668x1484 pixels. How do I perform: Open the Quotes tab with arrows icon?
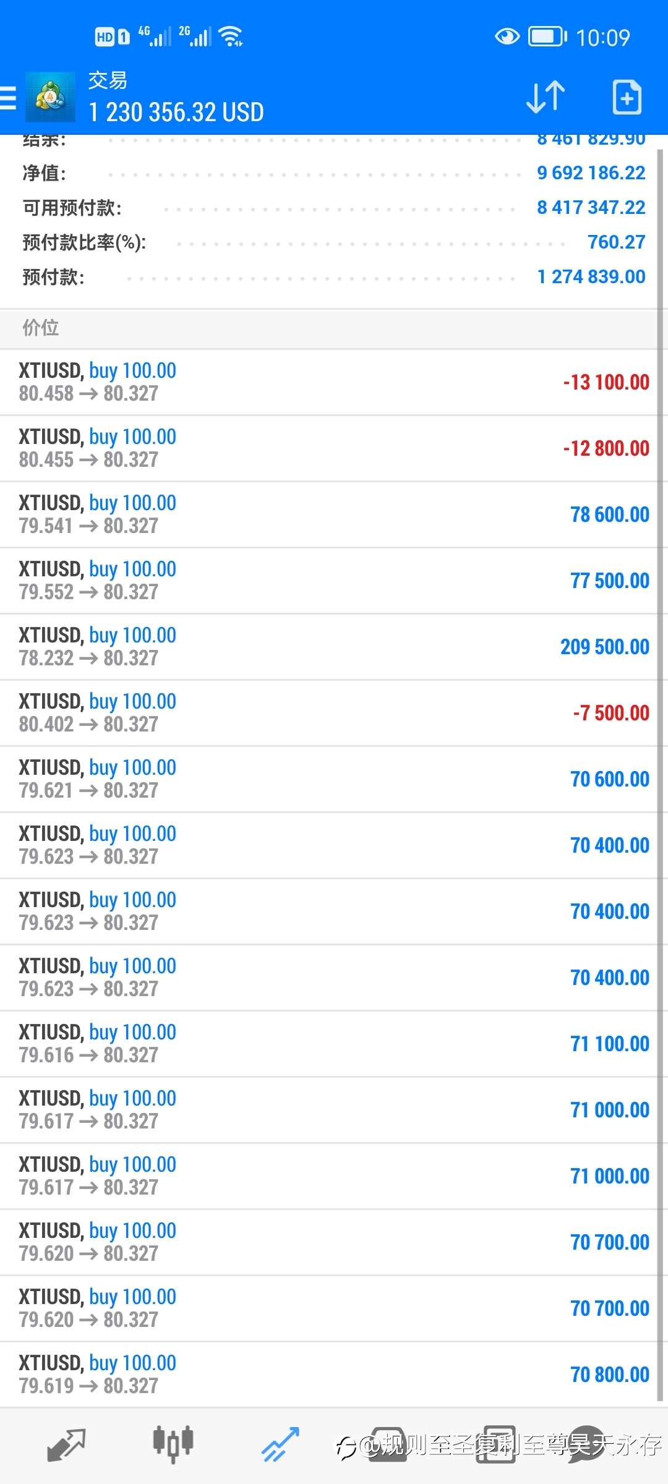(66, 1445)
